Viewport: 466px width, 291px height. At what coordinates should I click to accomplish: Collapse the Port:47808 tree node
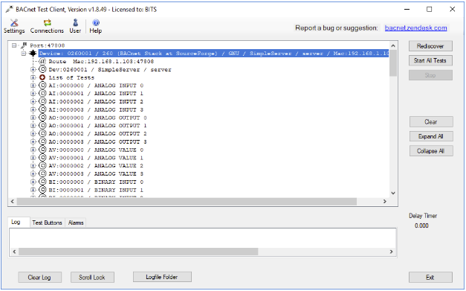coord(14,45)
